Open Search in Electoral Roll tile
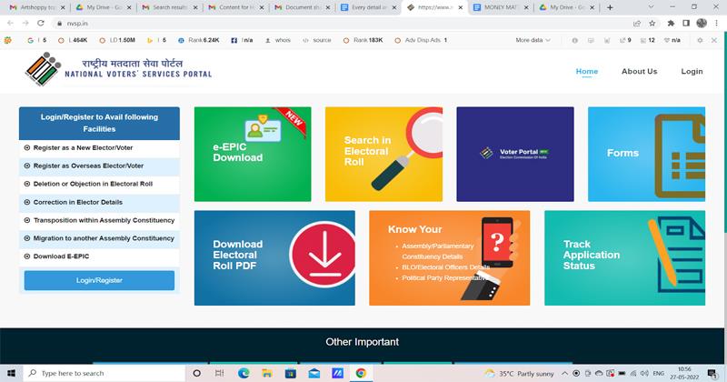This screenshot has width=727, height=382. pyautogui.click(x=383, y=154)
